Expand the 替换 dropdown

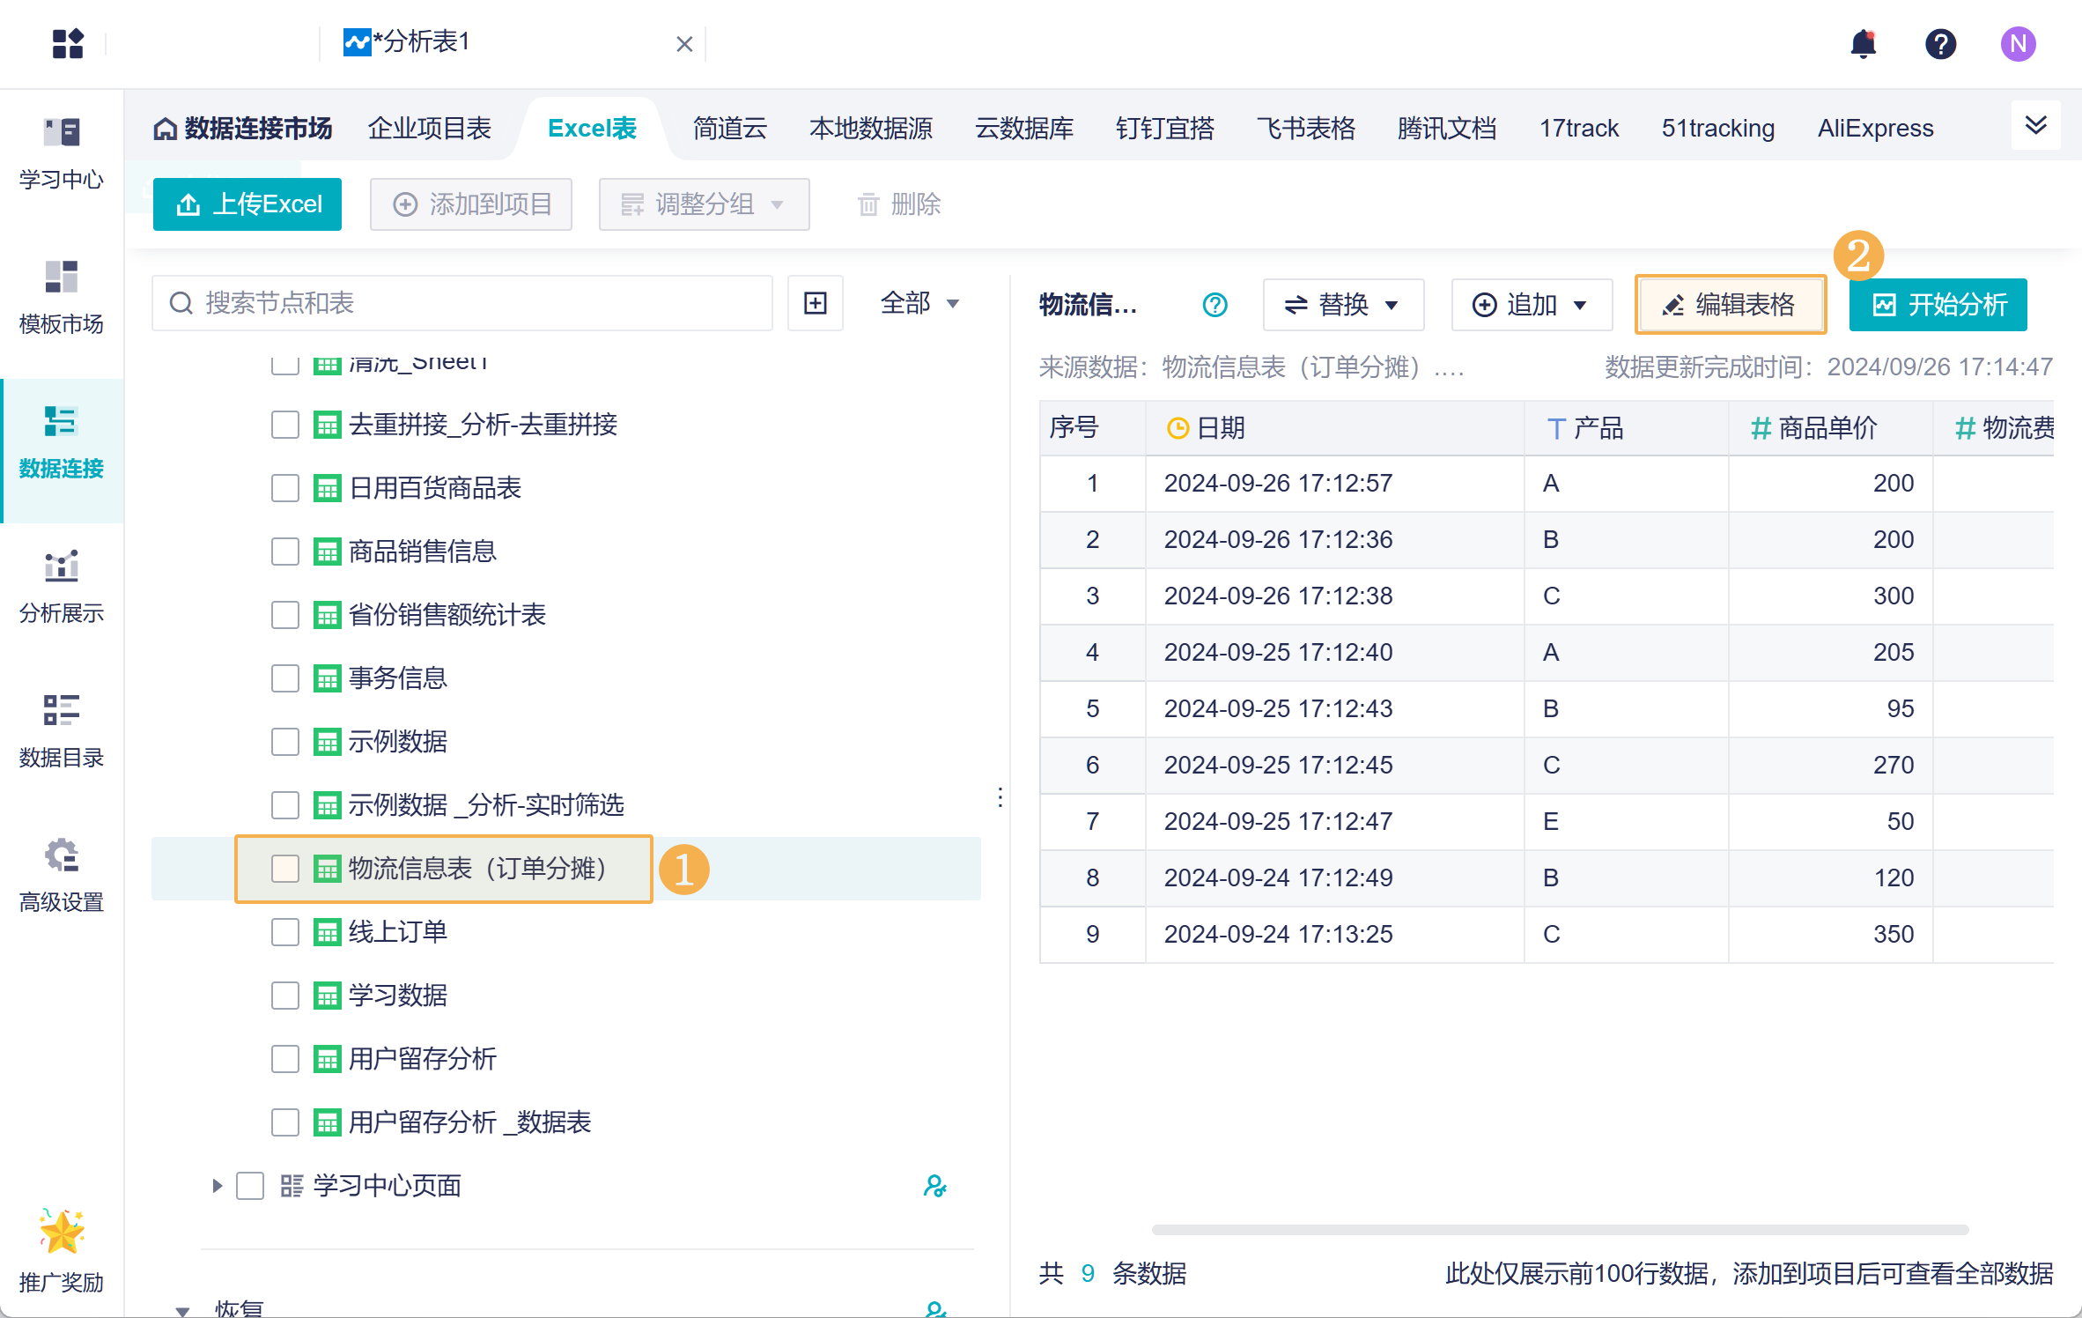1342,305
